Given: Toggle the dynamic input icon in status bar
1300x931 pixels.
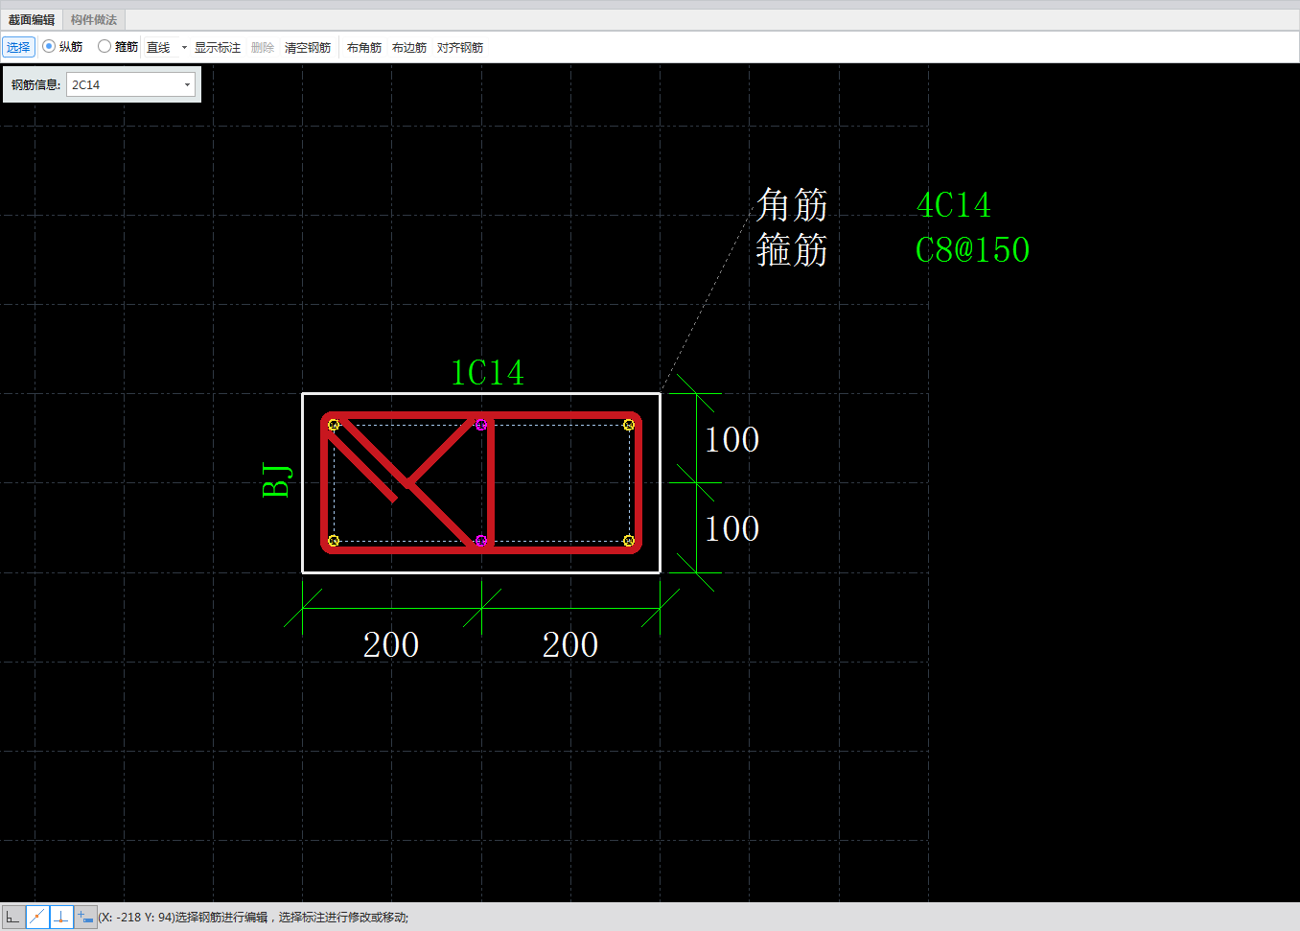Looking at the screenshot, I should [85, 918].
